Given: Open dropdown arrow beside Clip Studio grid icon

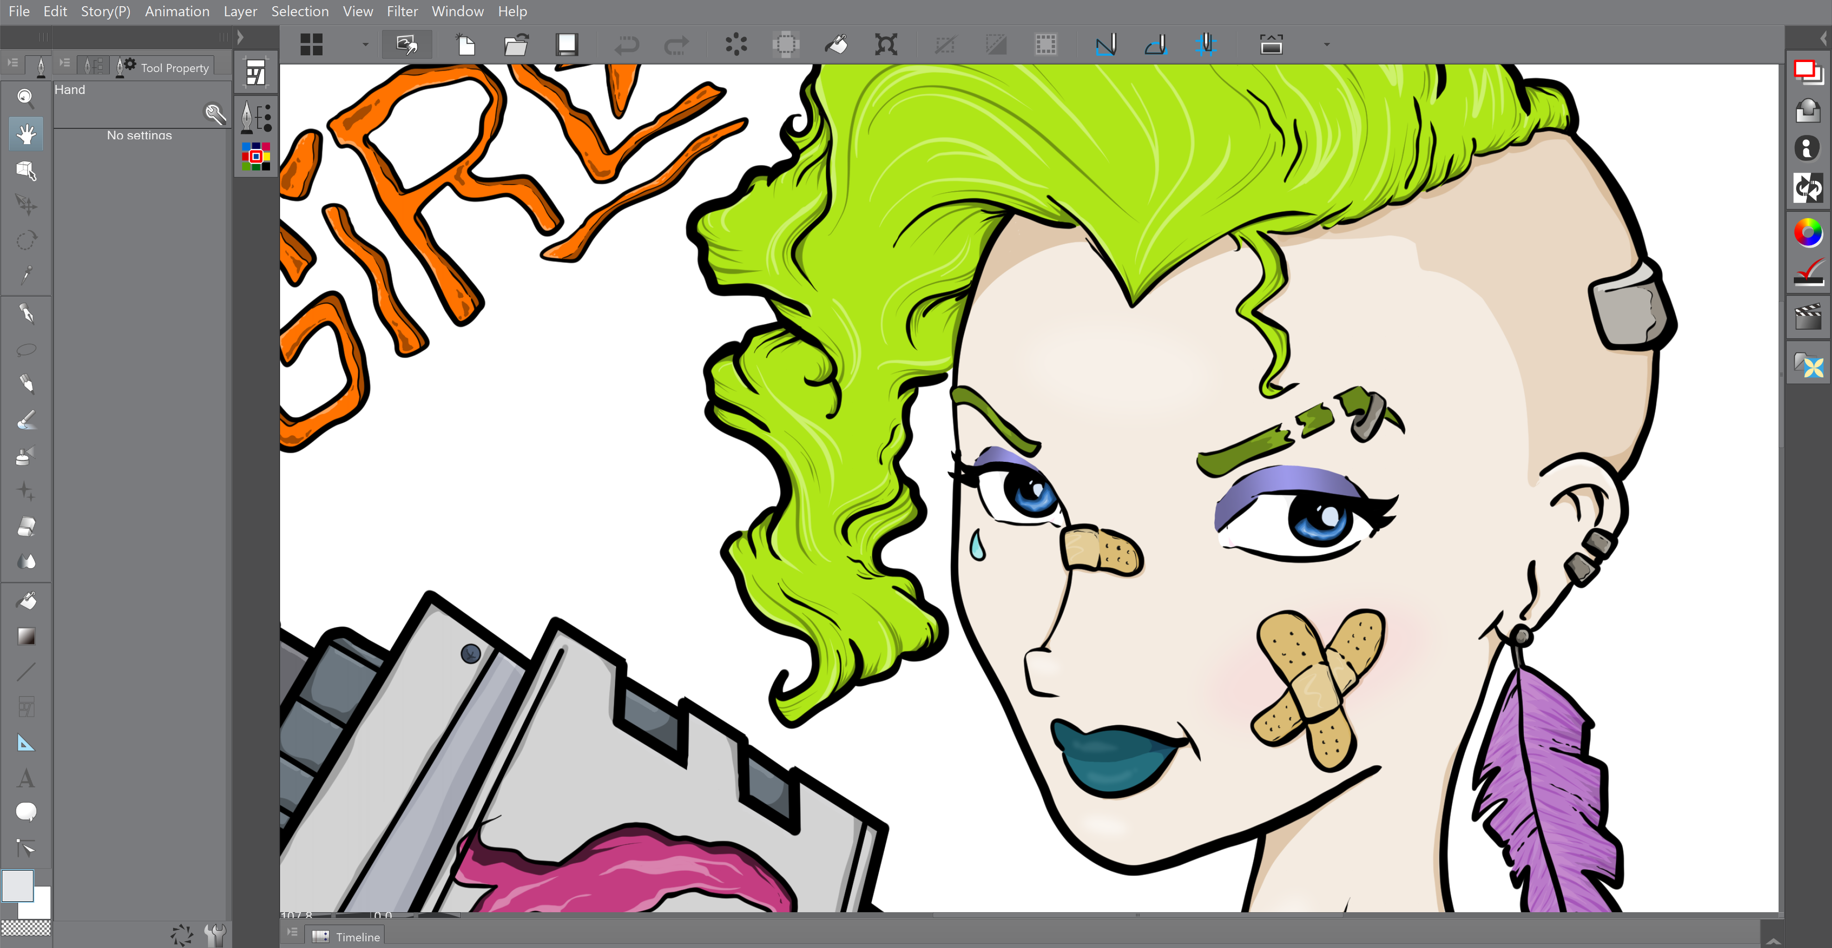Looking at the screenshot, I should tap(365, 45).
